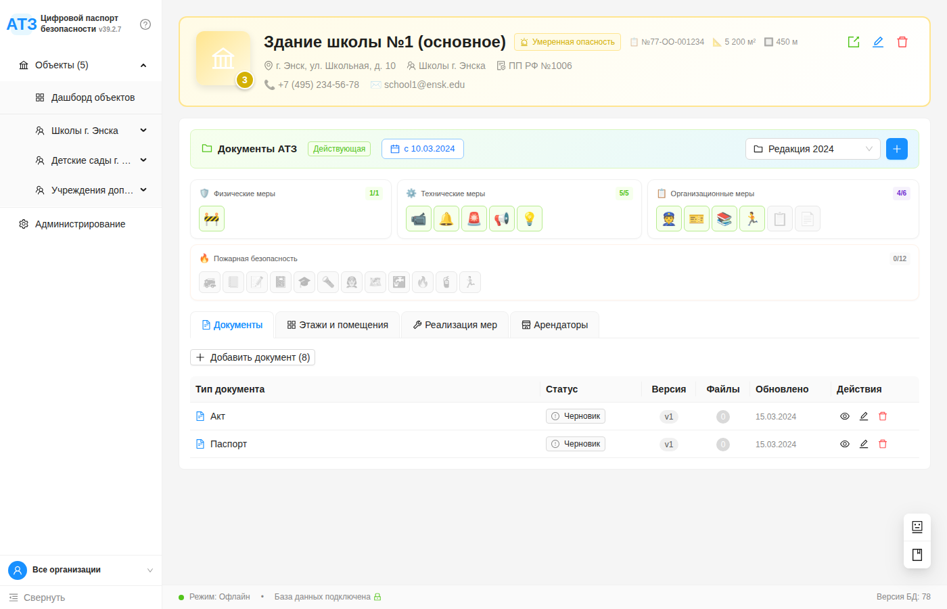Click the security guard icon in Организационные меры
The width and height of the screenshot is (947, 609).
(x=668, y=218)
